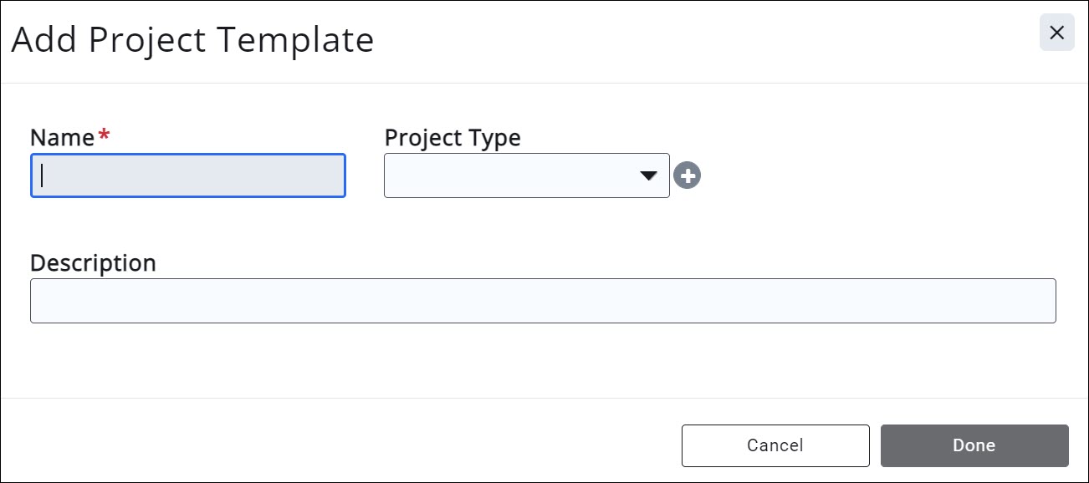Click inside the Project Type combo box
This screenshot has height=483, width=1089.
(510, 175)
